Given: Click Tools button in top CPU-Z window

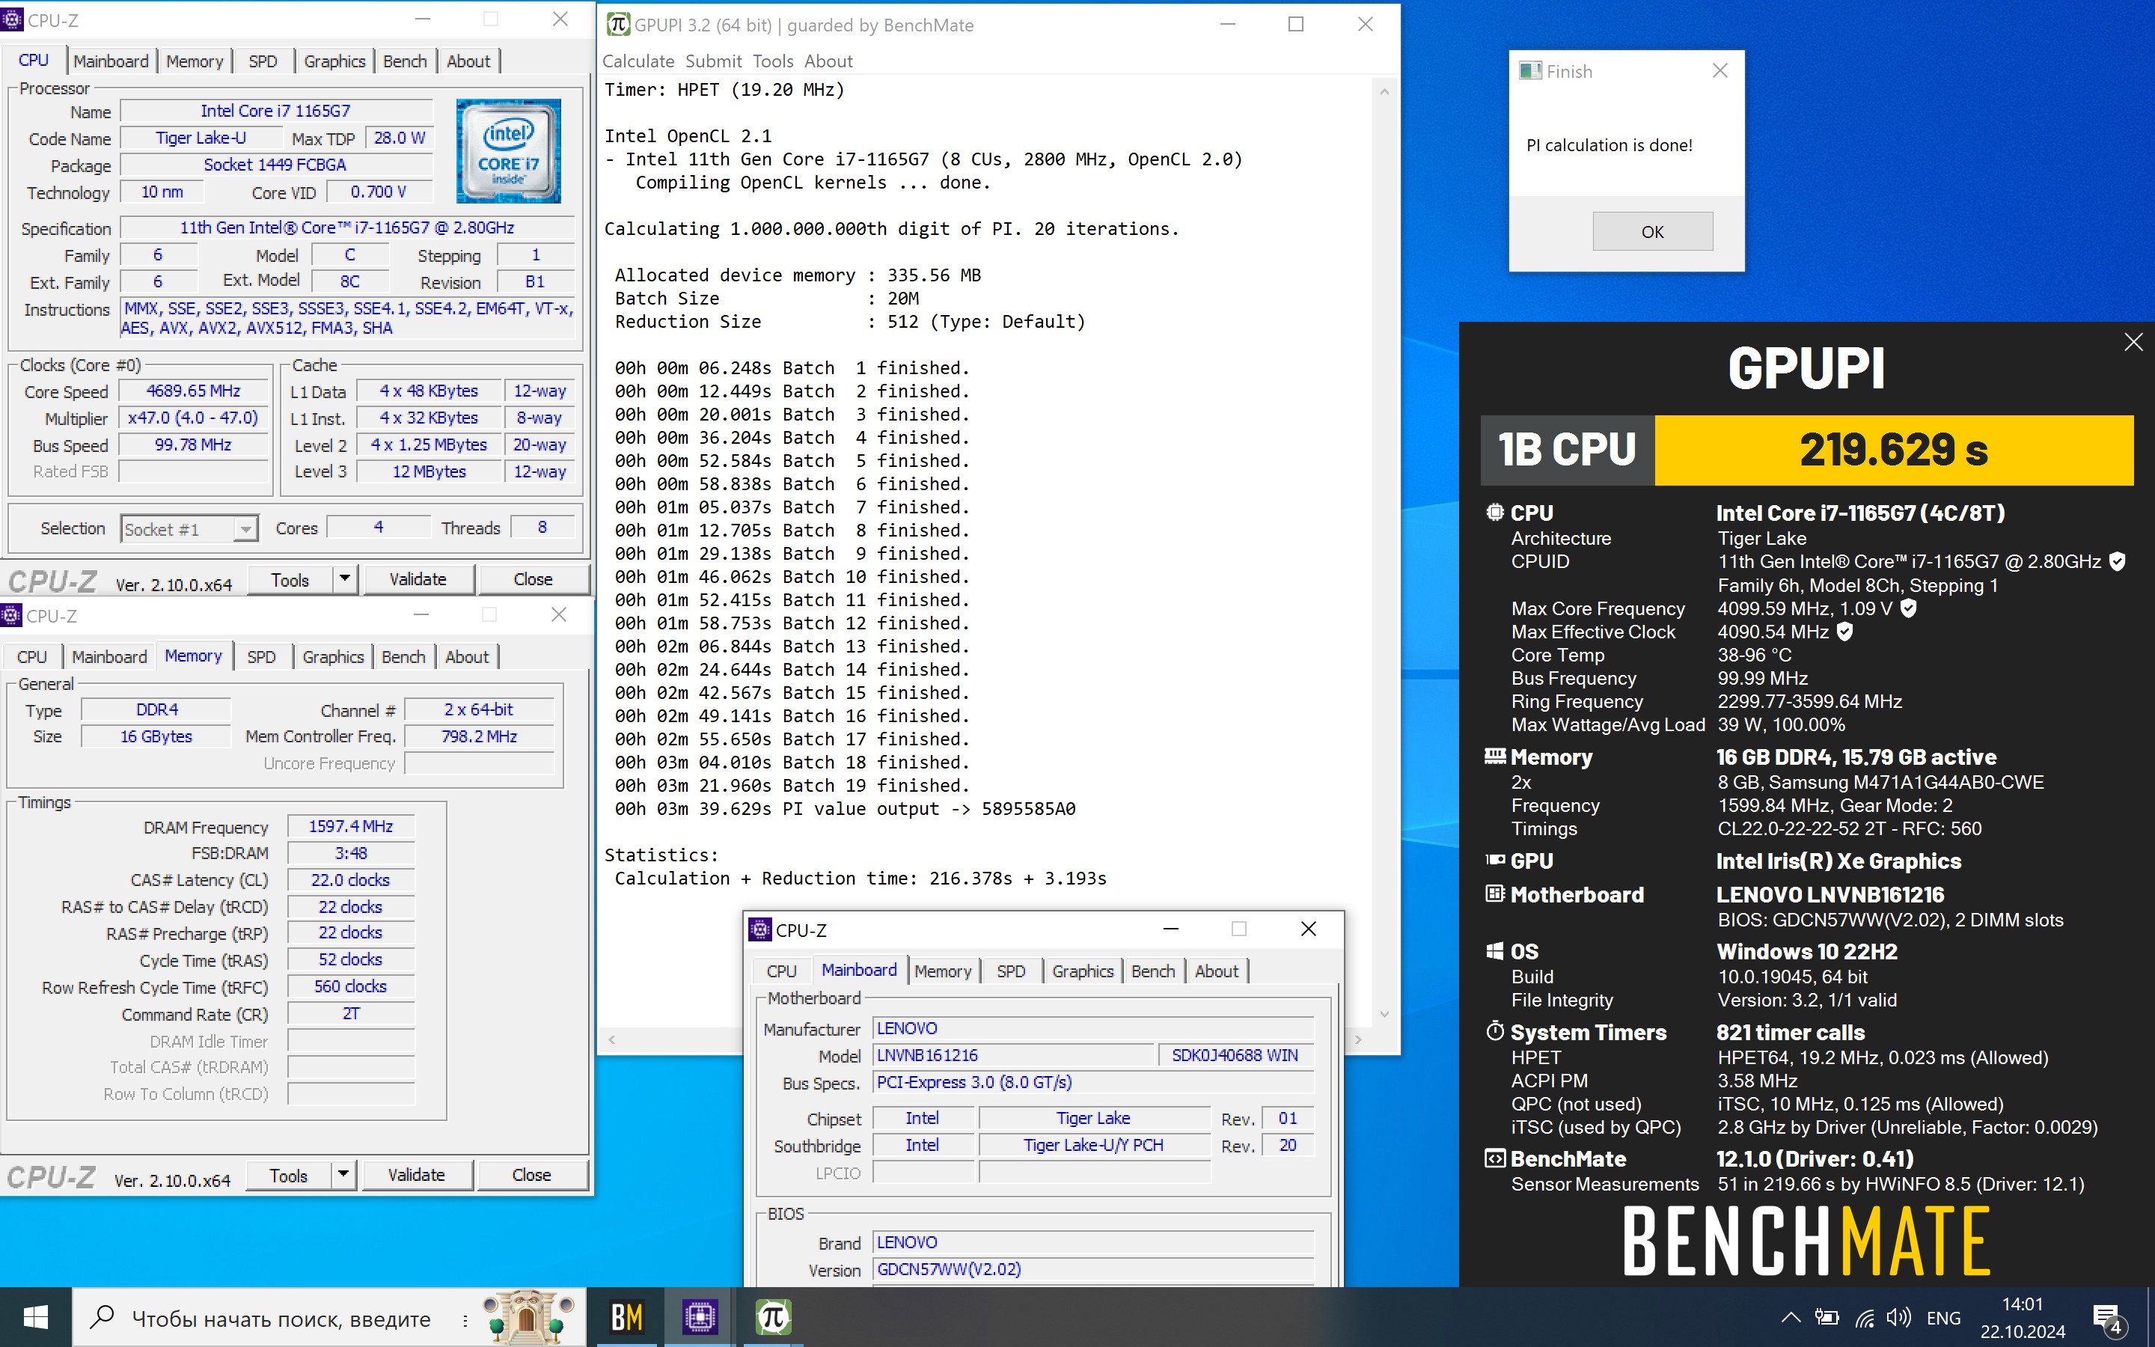Looking at the screenshot, I should 290,579.
